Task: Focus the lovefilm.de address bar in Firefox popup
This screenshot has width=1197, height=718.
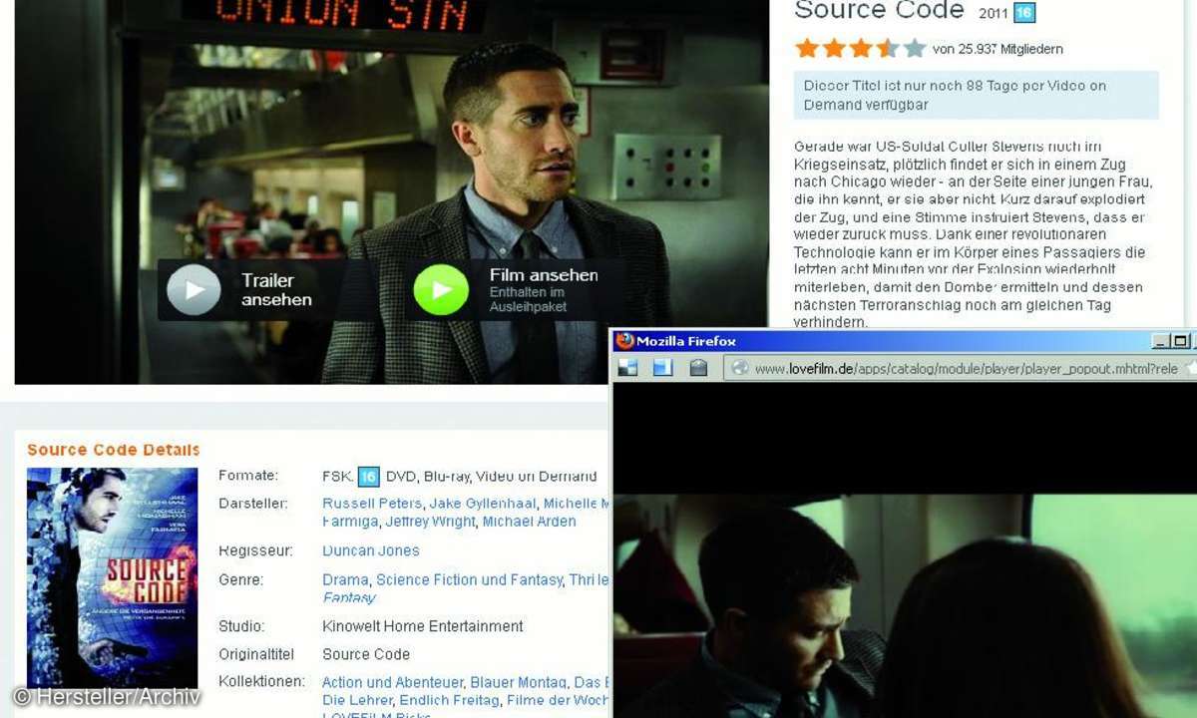Action: pyautogui.click(x=959, y=368)
